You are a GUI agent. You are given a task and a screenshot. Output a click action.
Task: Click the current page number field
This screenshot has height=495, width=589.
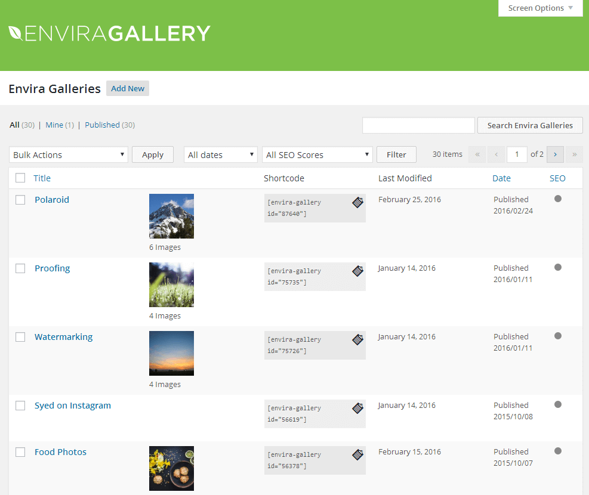coord(517,154)
